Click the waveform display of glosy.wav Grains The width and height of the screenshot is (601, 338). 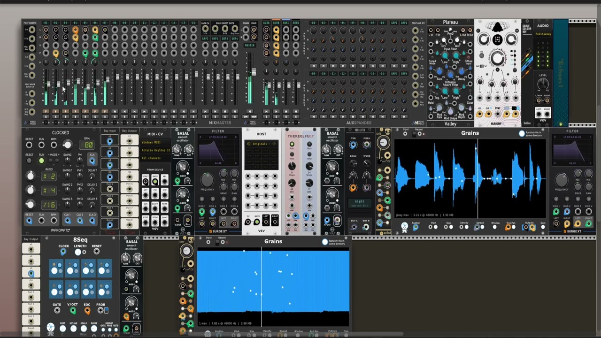[x=470, y=178]
